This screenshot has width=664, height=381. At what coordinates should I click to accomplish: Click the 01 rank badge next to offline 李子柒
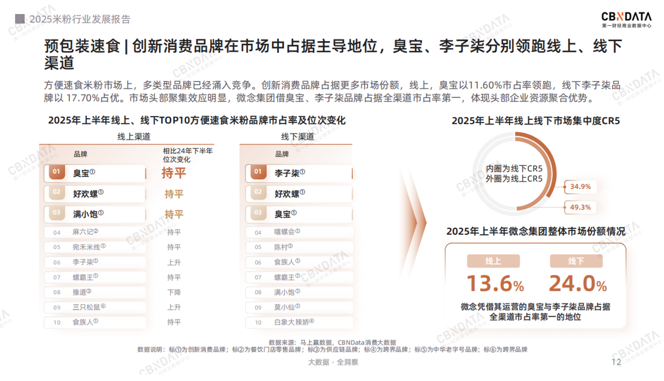258,172
